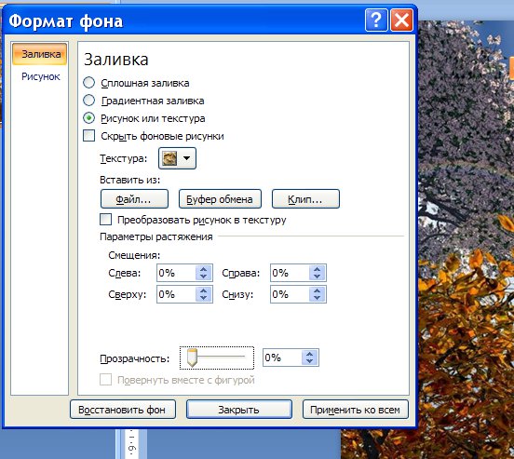This screenshot has height=459, width=514.
Task: Close the Формат фона dialog with X
Action: pyautogui.click(x=401, y=20)
